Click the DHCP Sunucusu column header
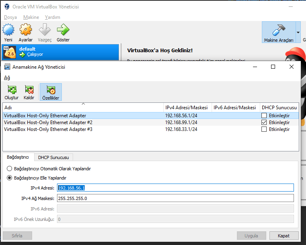This screenshot has height=245, width=306. (x=279, y=107)
